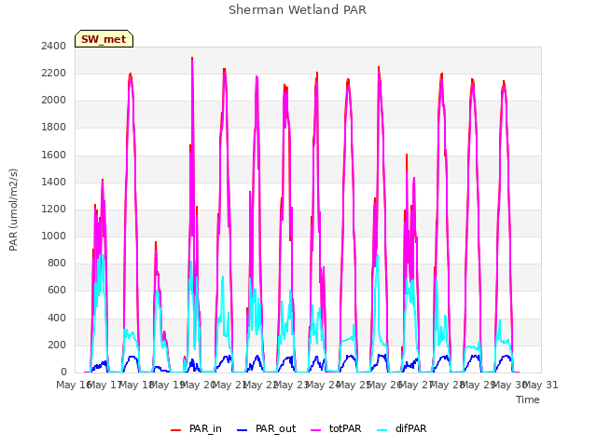Image resolution: width=597 pixels, height=447 pixels.
Task: Click the 1200 y-axis tick label
Action: 54,209
